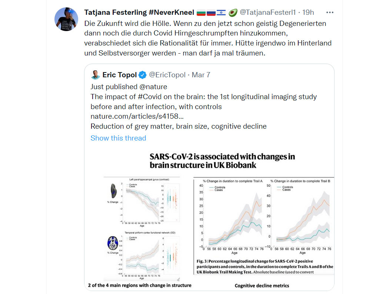Click the Eric Topol display name
The width and height of the screenshot is (389, 294).
(120, 75)
